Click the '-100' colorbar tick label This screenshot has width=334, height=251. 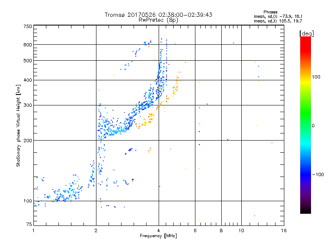pyautogui.click(x=318, y=174)
